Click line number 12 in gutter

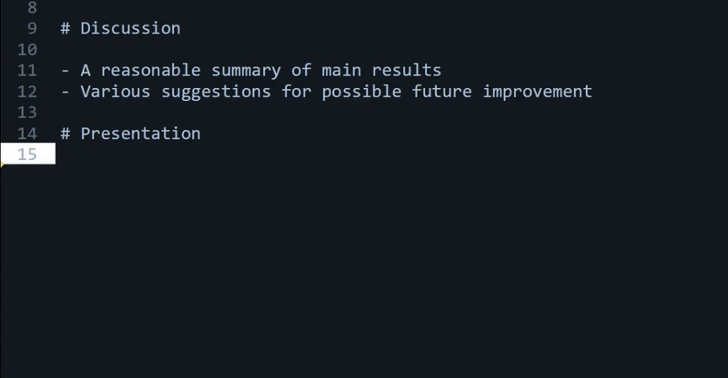(27, 92)
